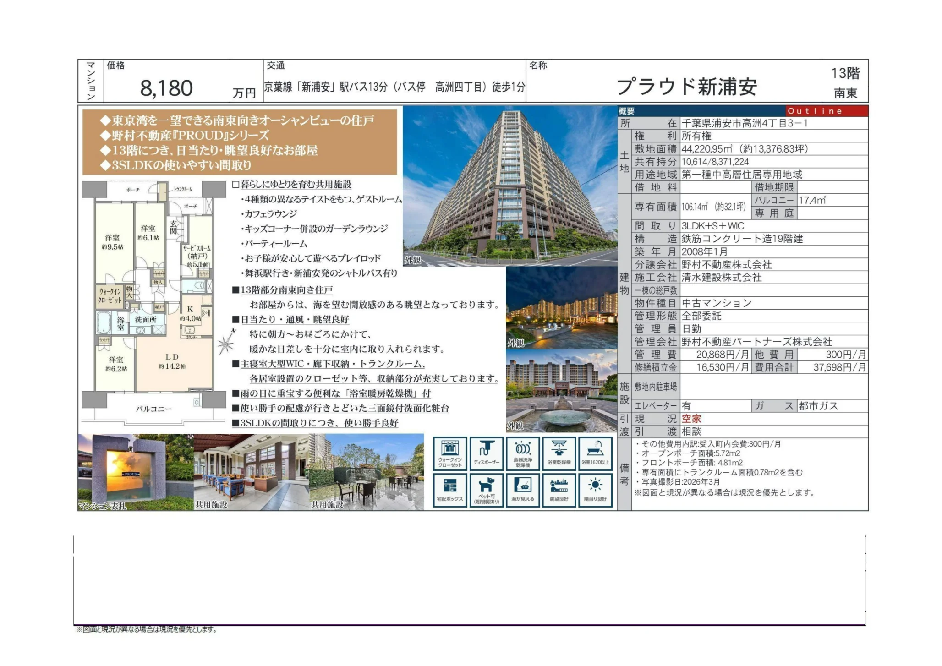This screenshot has height=666, width=942.
Task: Click the 東京湾を一望できる headline in brown banner
Action: [x=237, y=120]
